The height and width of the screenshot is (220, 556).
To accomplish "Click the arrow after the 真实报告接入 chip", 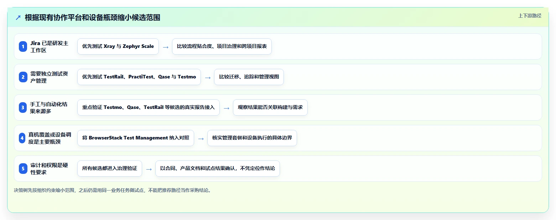I will tap(227, 108).
